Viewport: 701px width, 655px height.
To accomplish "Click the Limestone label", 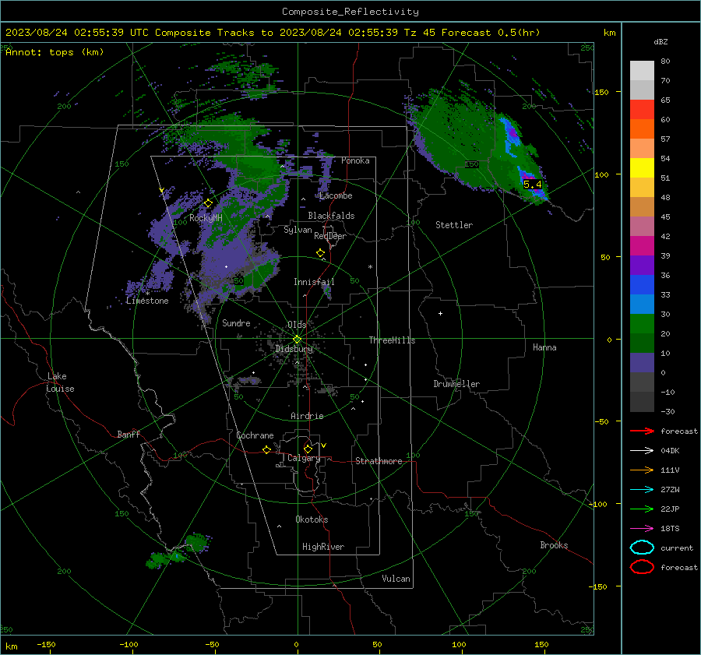I will pos(147,301).
